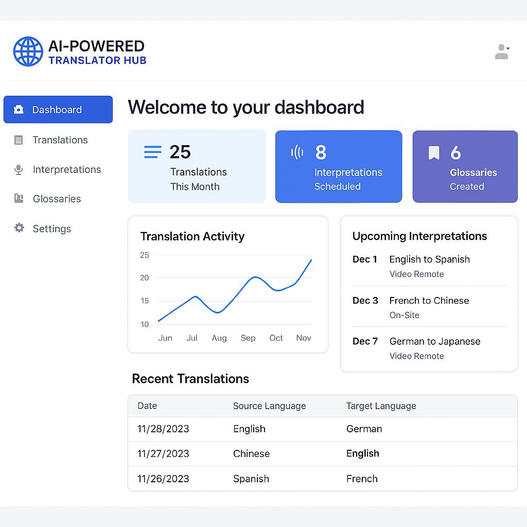Click the 15 value on chart y-axis
This screenshot has height=527, width=527.
(145, 301)
